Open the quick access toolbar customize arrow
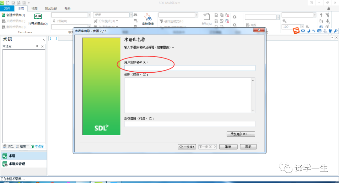339x183 pixels. (29, 3)
